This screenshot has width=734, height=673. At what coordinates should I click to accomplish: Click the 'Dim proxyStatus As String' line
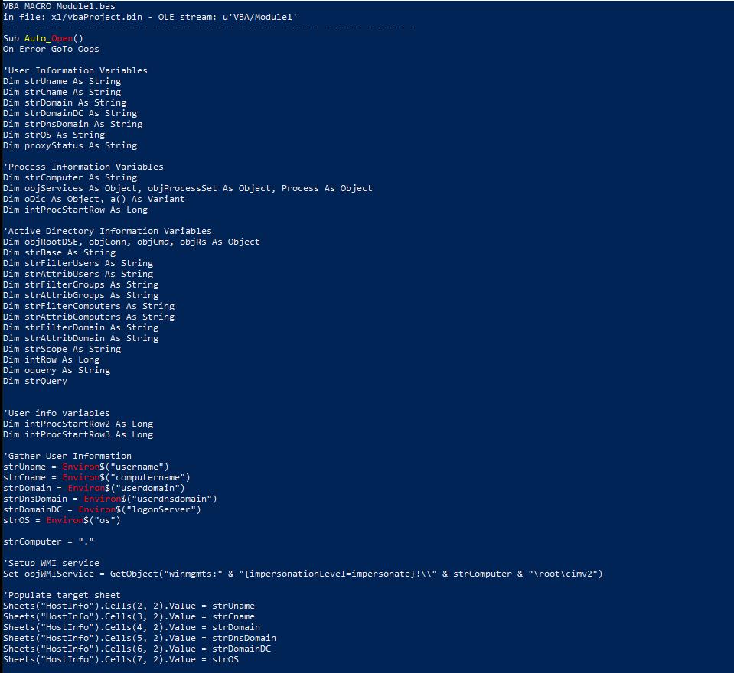pos(70,145)
